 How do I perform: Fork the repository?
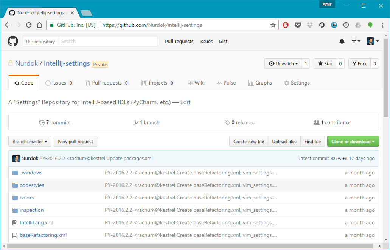[359, 63]
